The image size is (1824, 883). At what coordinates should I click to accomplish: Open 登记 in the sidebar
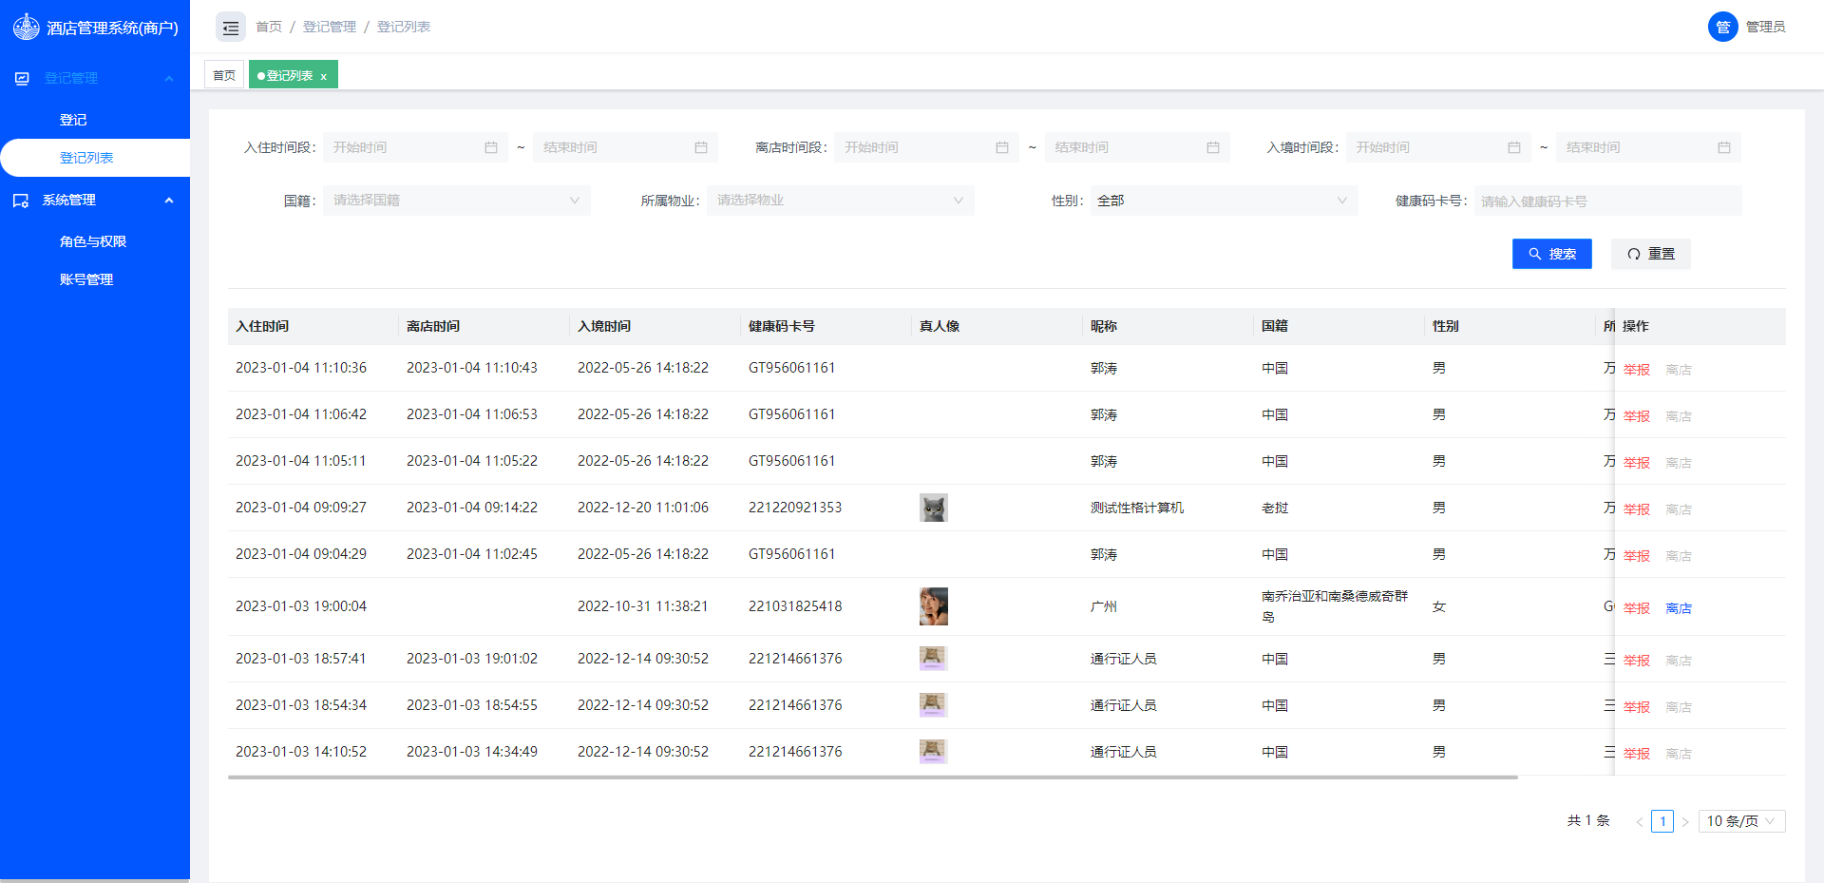(73, 120)
